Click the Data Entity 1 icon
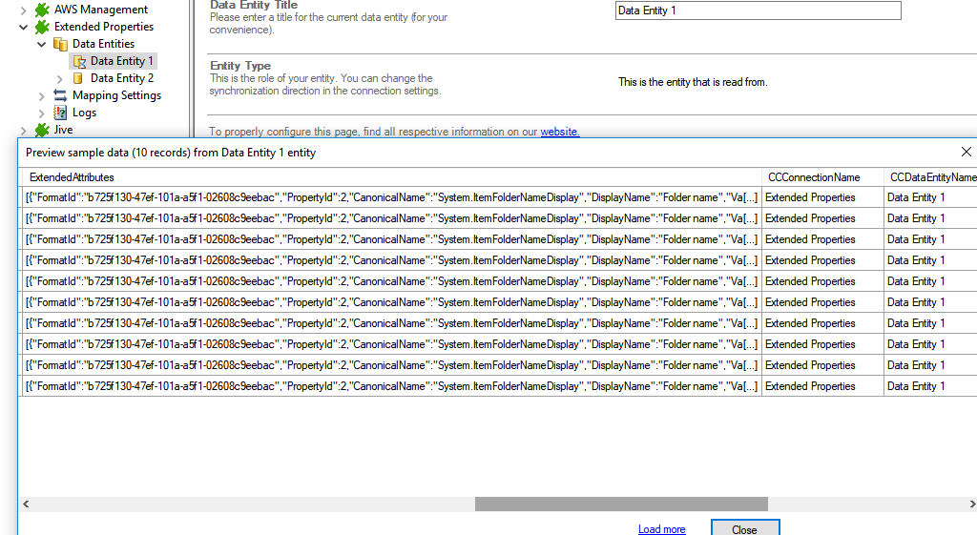The width and height of the screenshot is (977, 535). (x=79, y=61)
